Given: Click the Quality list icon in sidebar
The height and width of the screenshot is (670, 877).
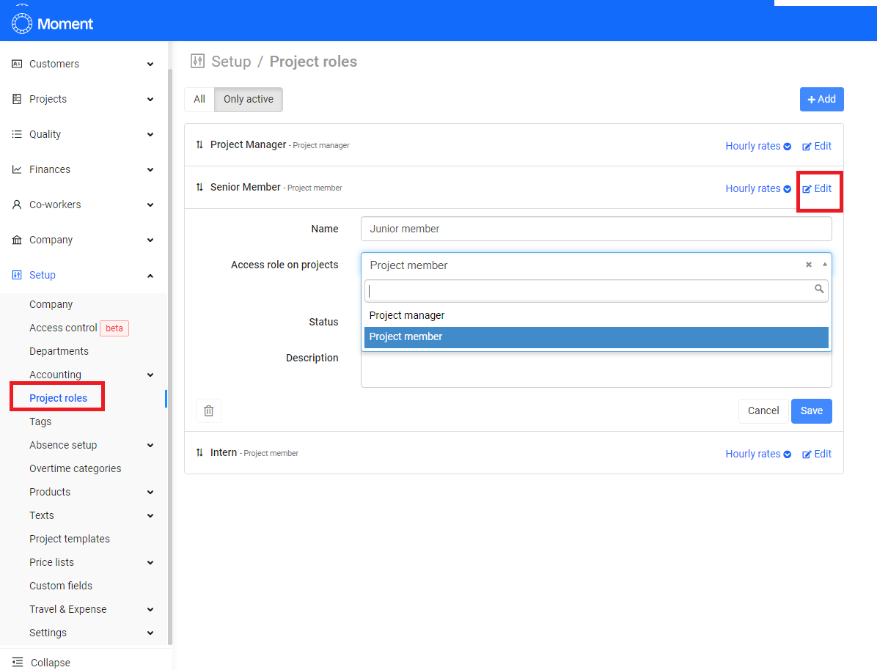Looking at the screenshot, I should click(17, 134).
